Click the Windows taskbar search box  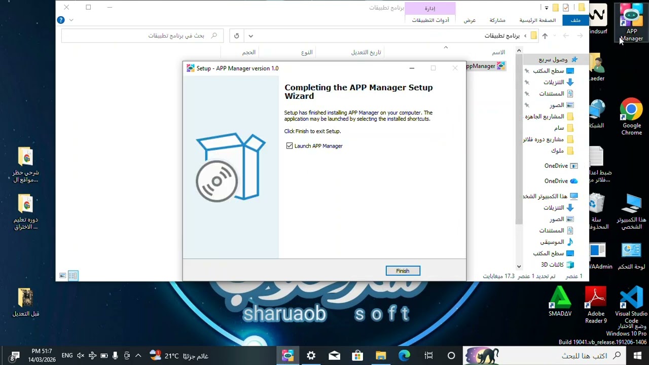tap(545, 356)
